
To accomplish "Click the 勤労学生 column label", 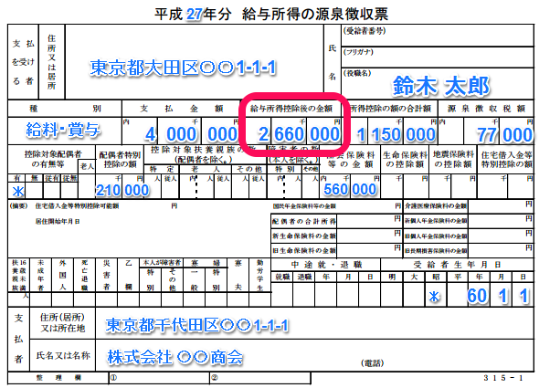I will click(x=259, y=276).
